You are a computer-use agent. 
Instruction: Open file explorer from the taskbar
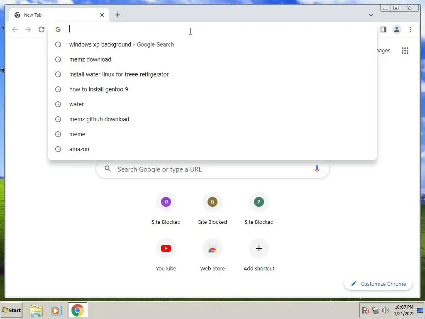(x=36, y=311)
